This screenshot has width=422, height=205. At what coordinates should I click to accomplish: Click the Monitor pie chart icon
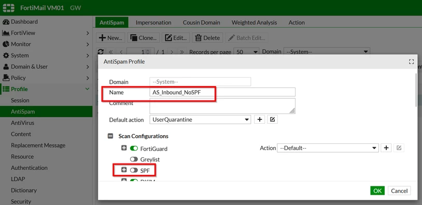pos(6,44)
